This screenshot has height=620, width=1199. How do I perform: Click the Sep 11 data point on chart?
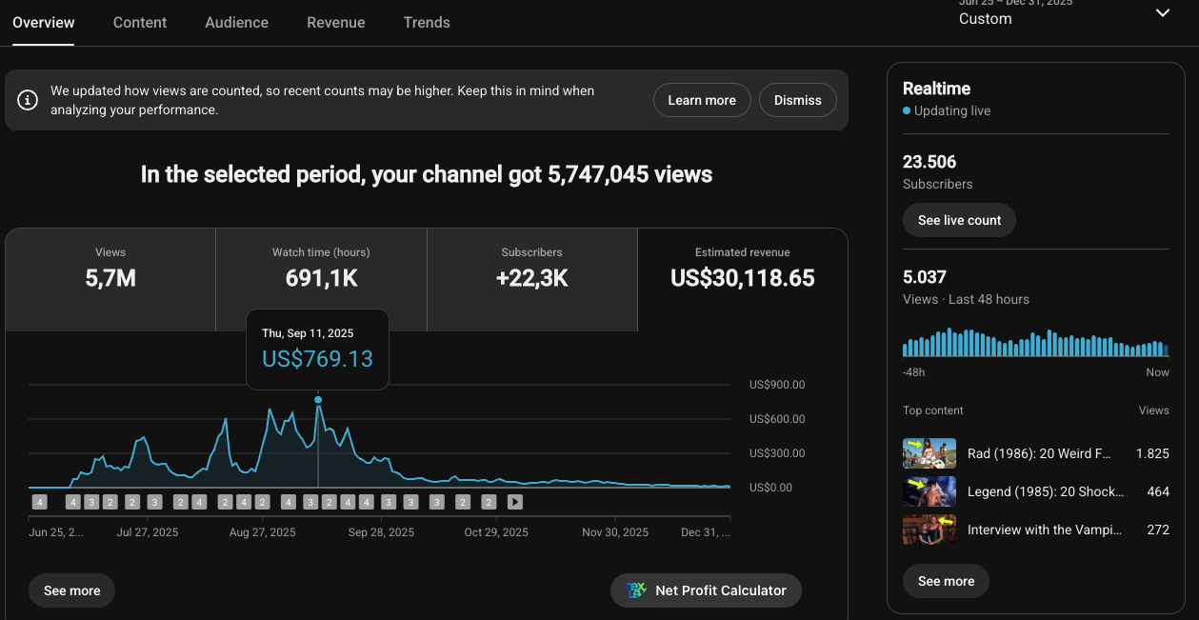coord(318,400)
